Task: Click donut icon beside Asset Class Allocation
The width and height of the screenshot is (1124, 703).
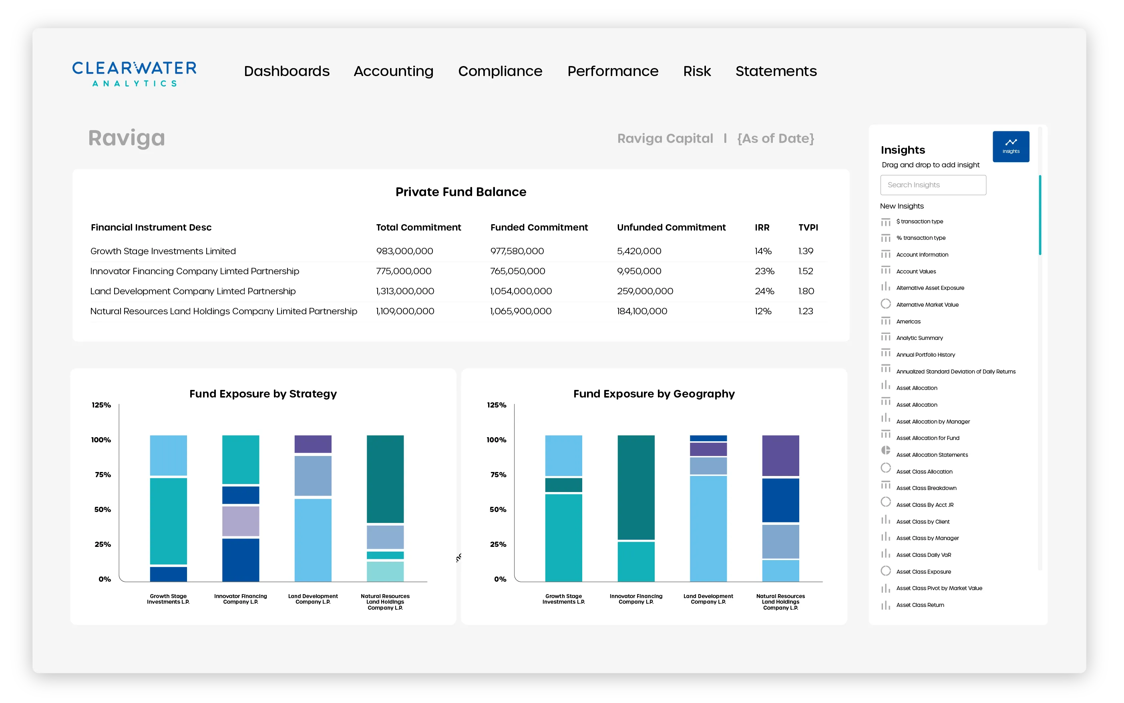Action: click(885, 468)
